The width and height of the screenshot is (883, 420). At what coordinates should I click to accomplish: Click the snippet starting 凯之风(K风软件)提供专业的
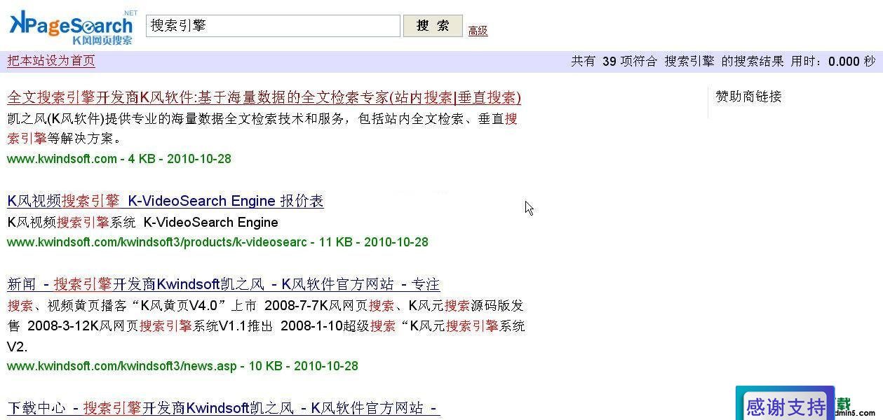(263, 128)
